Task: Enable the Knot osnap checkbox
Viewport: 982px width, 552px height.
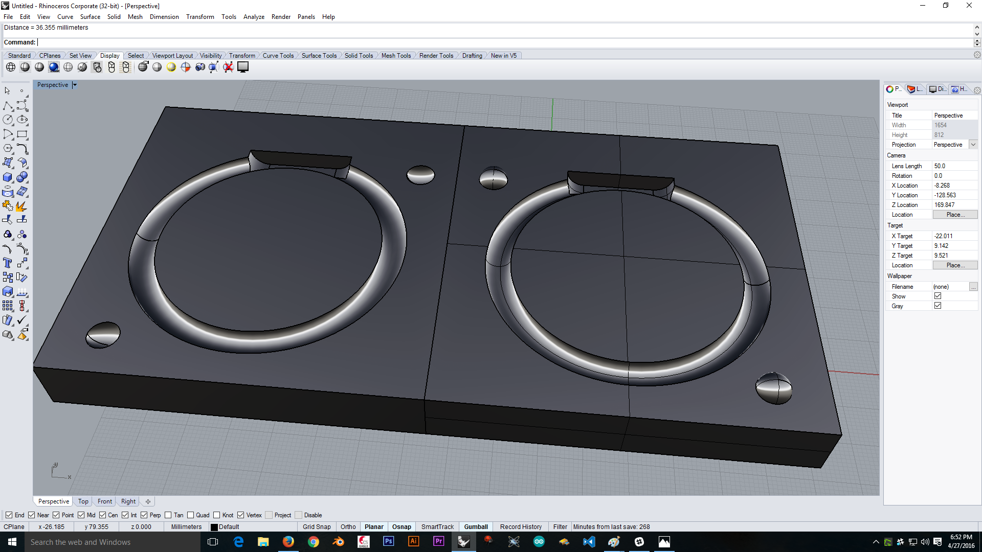Action: point(217,515)
